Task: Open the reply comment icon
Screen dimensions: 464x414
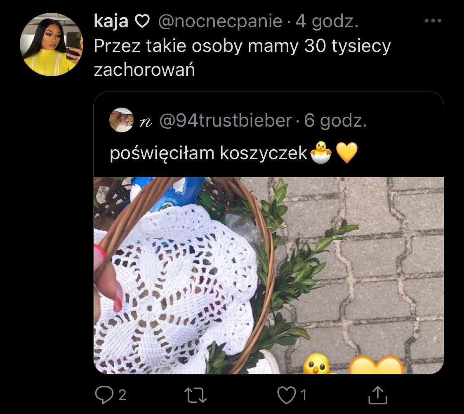Action: point(104,395)
